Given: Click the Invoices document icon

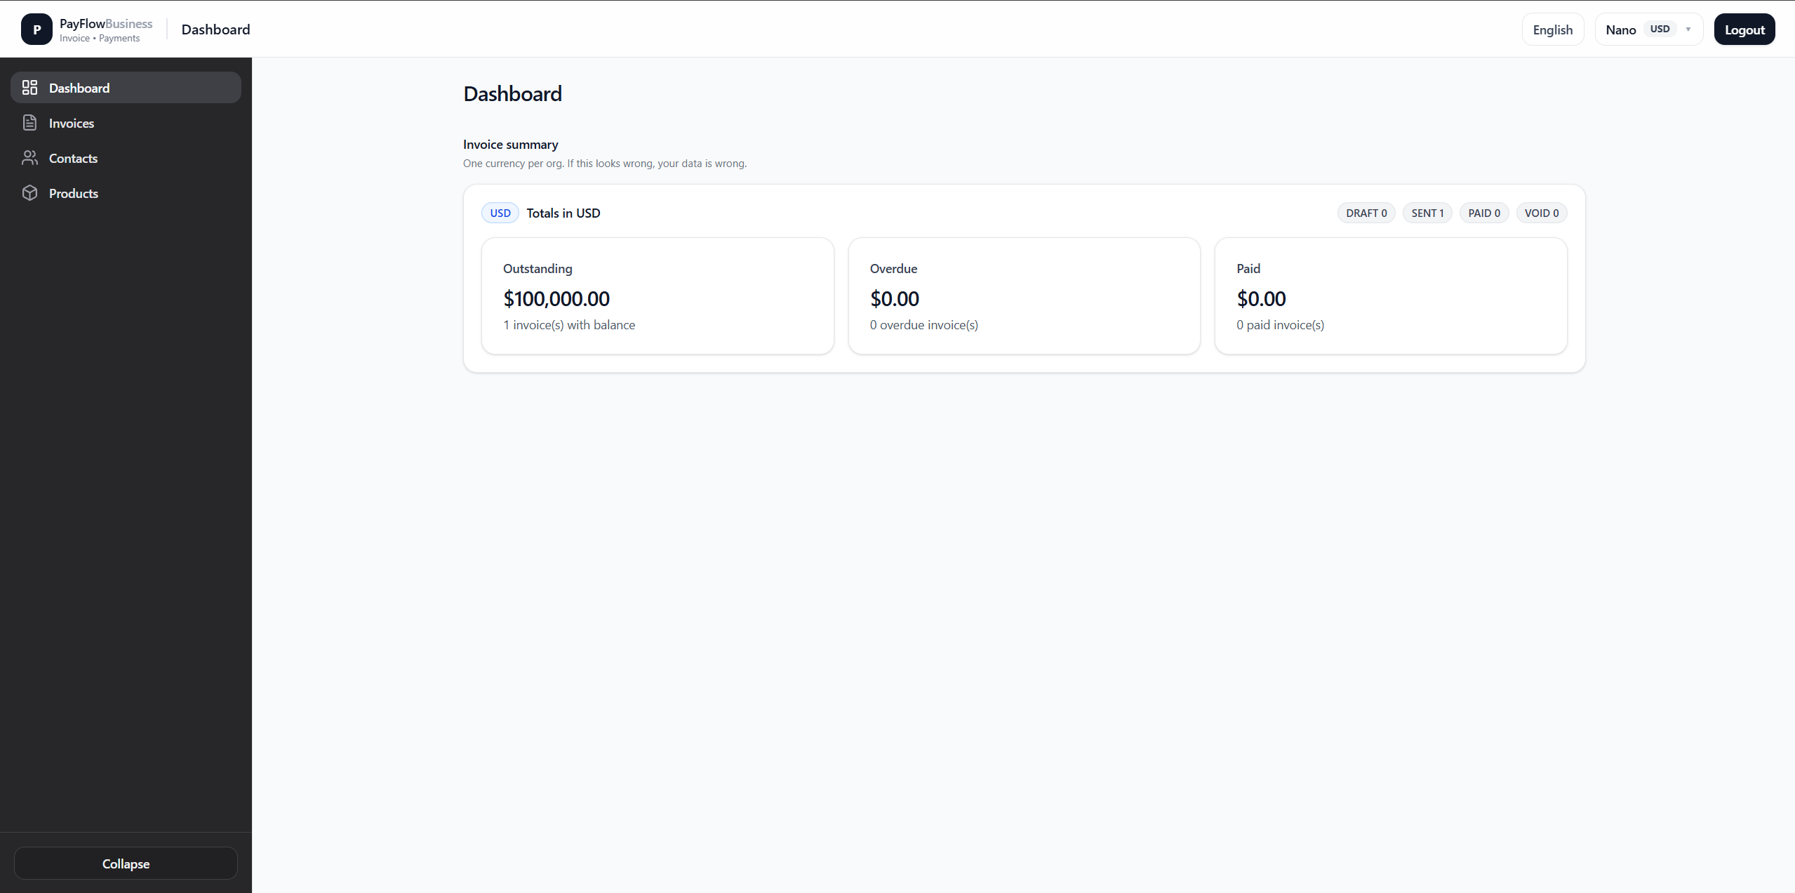Looking at the screenshot, I should point(29,122).
